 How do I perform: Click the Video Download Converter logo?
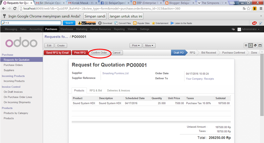tap(87, 23)
